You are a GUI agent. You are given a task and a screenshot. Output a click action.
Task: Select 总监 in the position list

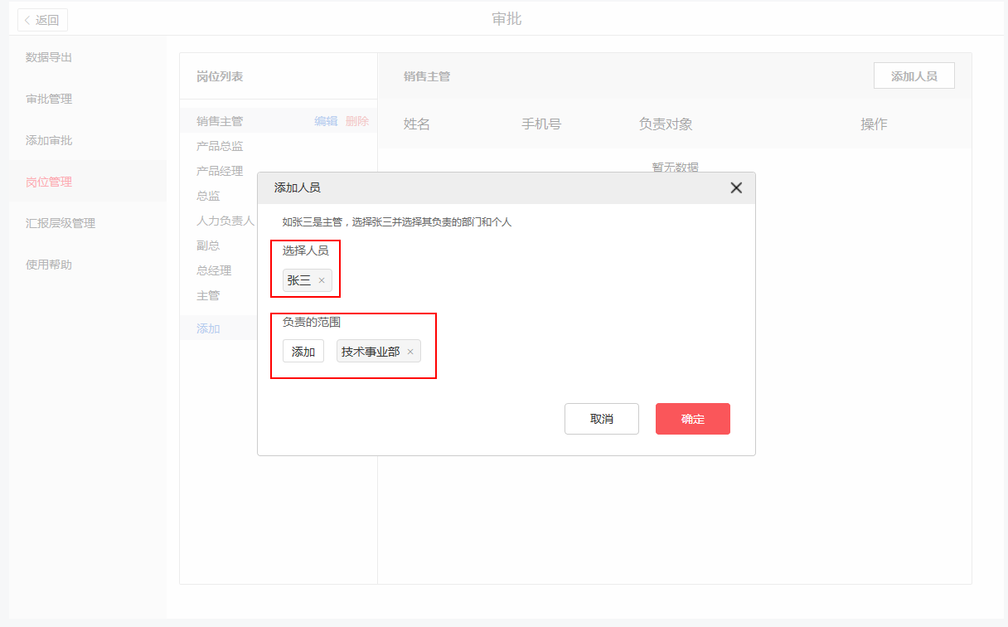[208, 196]
